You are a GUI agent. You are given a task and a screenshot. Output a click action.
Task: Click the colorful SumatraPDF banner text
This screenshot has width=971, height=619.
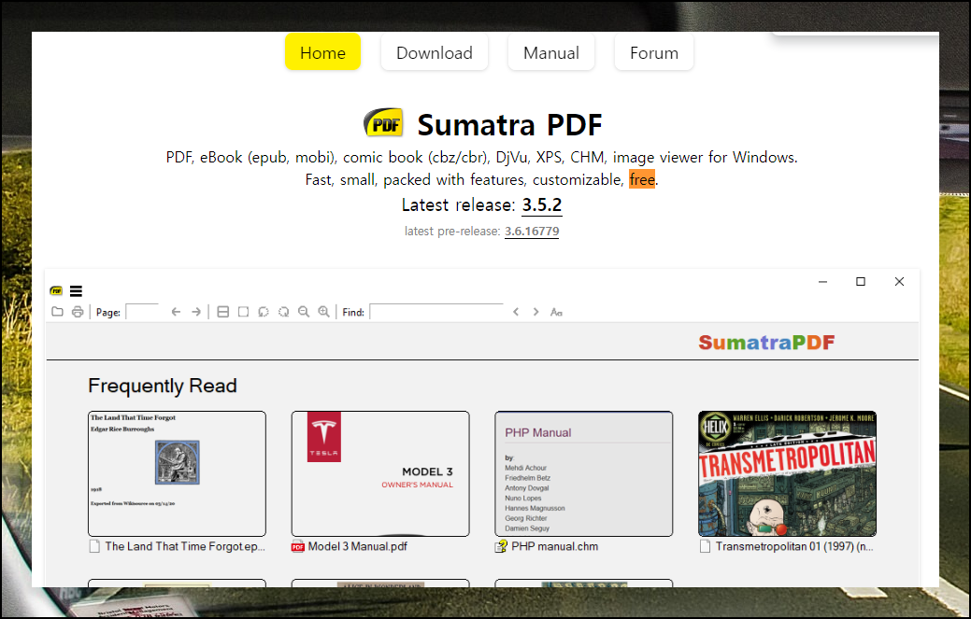766,343
